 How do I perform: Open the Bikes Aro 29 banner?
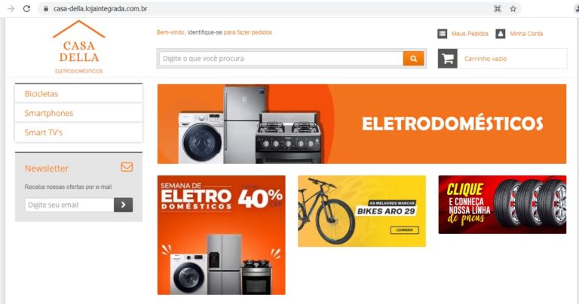362,211
